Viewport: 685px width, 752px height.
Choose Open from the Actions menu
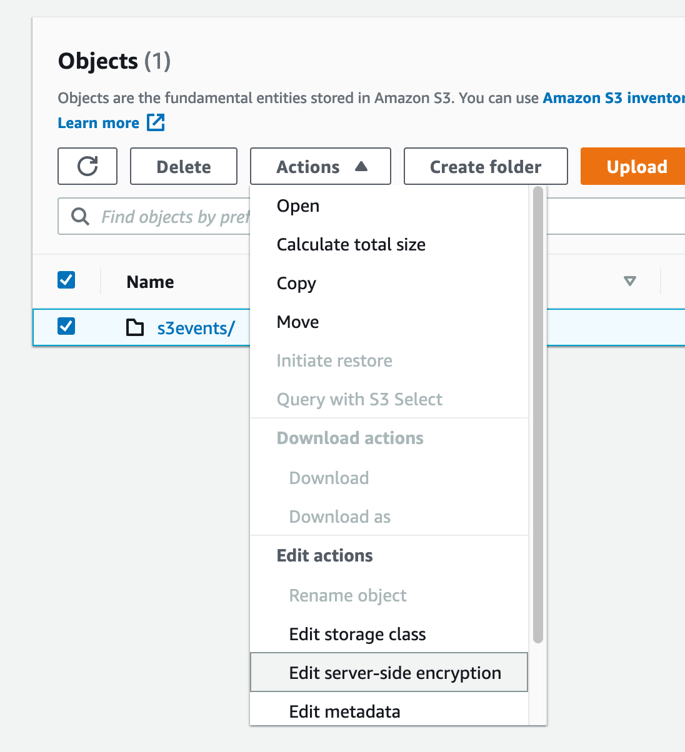[298, 206]
